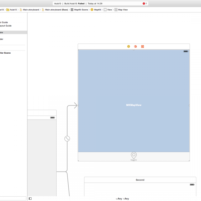
Task: Open the MapKit Scene breadcrumb item
Action: click(79, 10)
